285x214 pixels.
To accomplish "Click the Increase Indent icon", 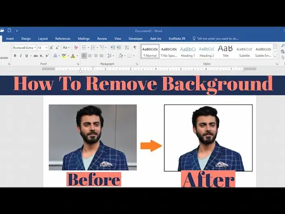I will [119, 48].
